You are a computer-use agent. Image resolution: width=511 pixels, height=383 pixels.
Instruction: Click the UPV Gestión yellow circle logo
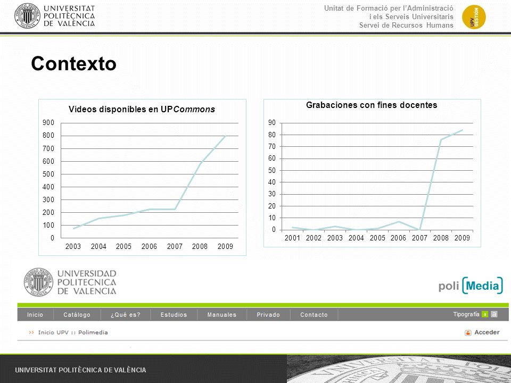[x=474, y=17]
